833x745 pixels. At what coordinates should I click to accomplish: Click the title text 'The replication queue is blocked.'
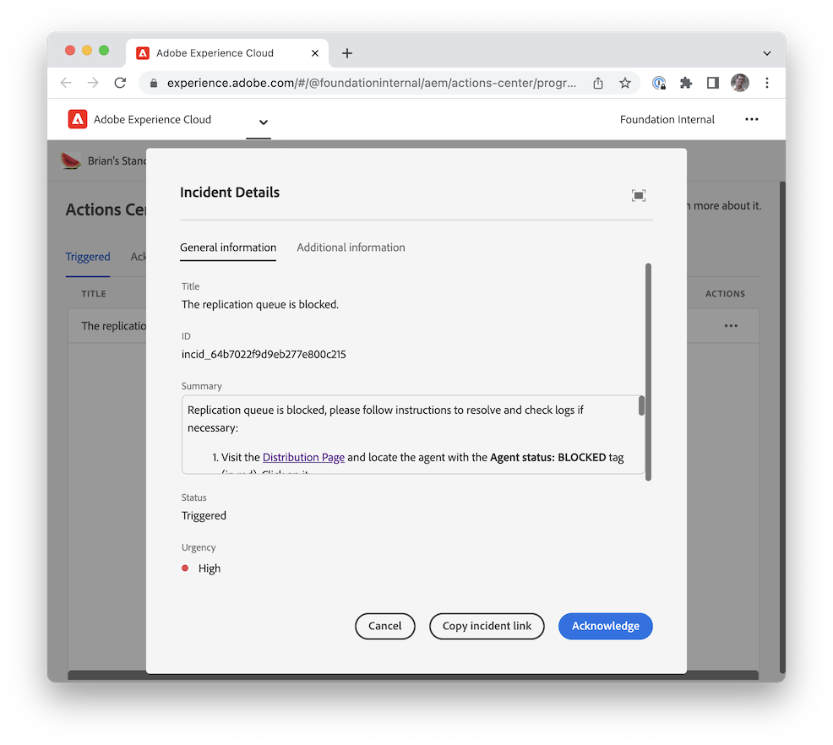(x=259, y=304)
